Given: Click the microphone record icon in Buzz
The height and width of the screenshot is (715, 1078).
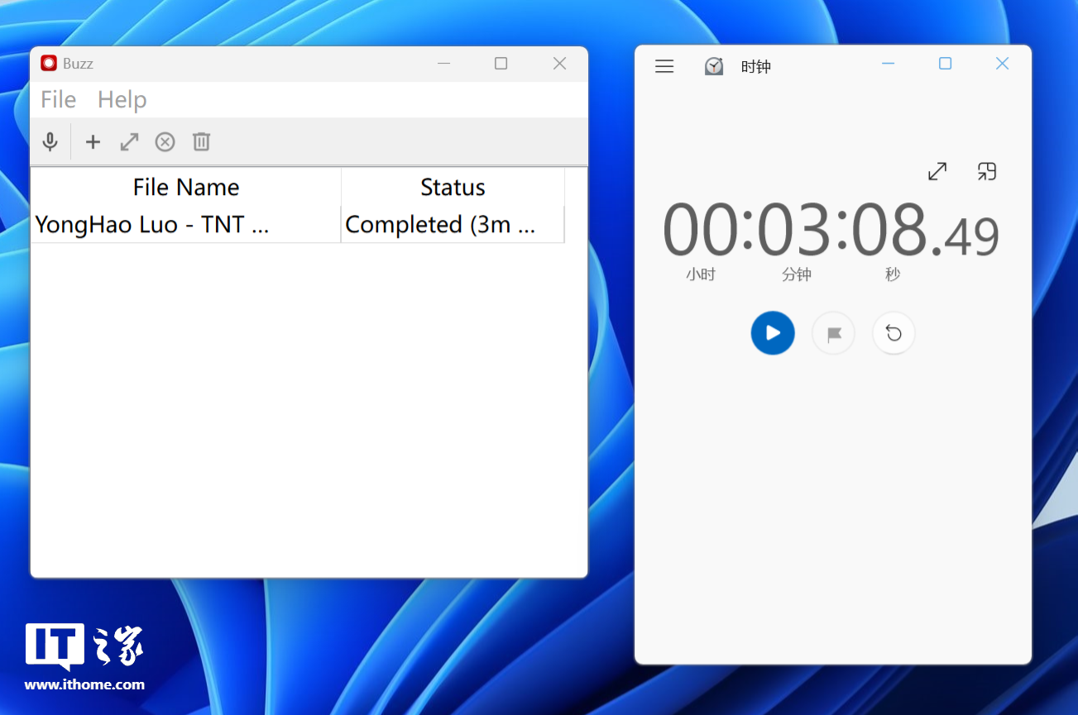Looking at the screenshot, I should [x=50, y=142].
